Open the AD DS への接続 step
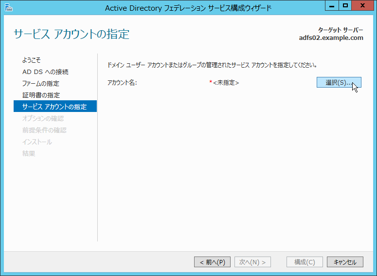Screen dimensions: 377x276 point(45,72)
